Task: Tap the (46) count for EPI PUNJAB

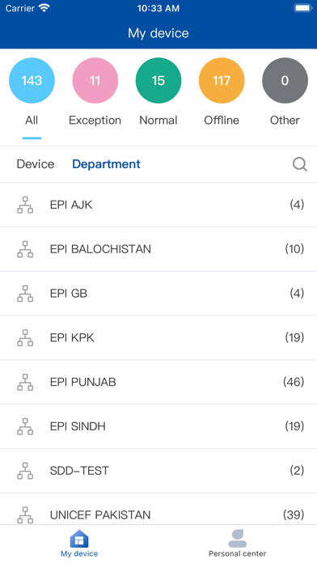Action: [294, 382]
